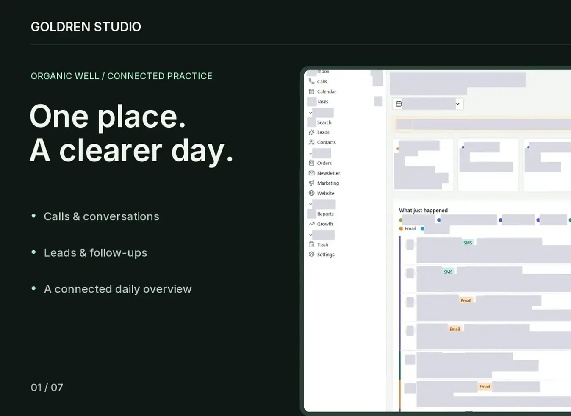This screenshot has height=416, width=571.
Task: Collapse the section containing Trash
Action: (310, 235)
